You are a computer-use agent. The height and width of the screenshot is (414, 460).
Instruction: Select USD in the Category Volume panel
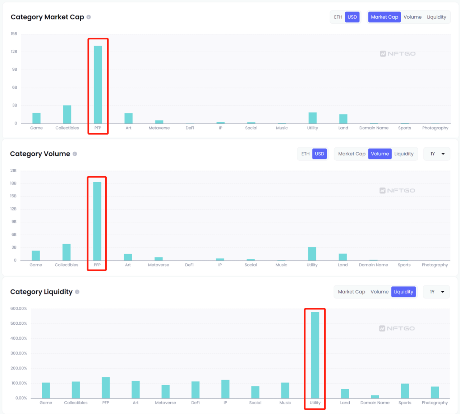pyautogui.click(x=319, y=154)
